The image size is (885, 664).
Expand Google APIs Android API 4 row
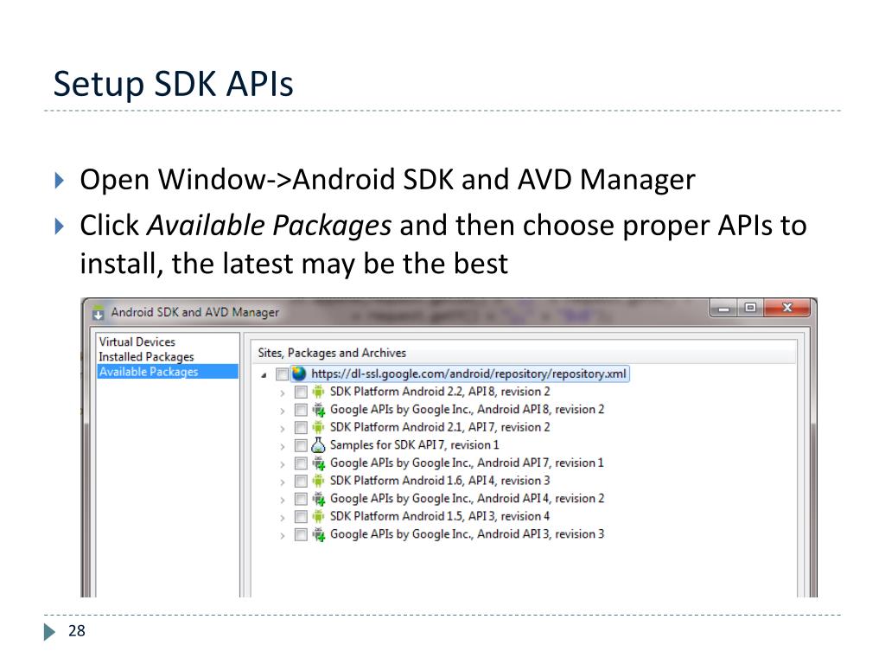pos(283,500)
